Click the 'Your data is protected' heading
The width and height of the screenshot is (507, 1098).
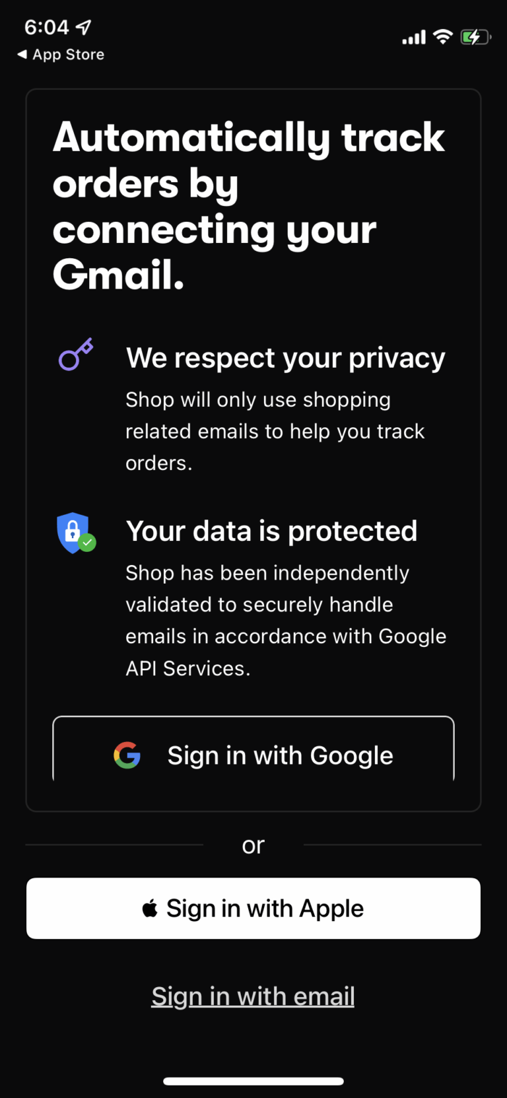[x=271, y=530]
